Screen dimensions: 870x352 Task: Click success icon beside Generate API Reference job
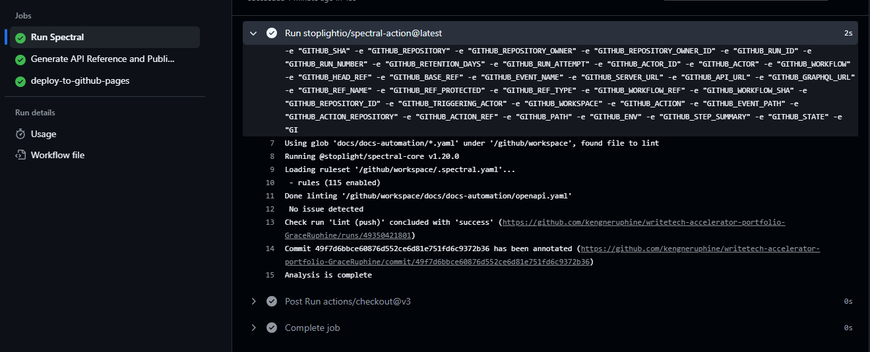tap(20, 59)
